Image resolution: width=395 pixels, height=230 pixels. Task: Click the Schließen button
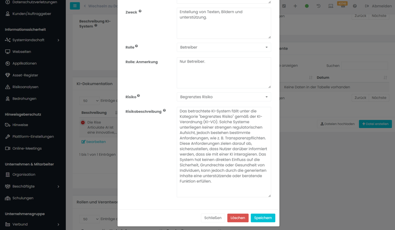pos(213,218)
